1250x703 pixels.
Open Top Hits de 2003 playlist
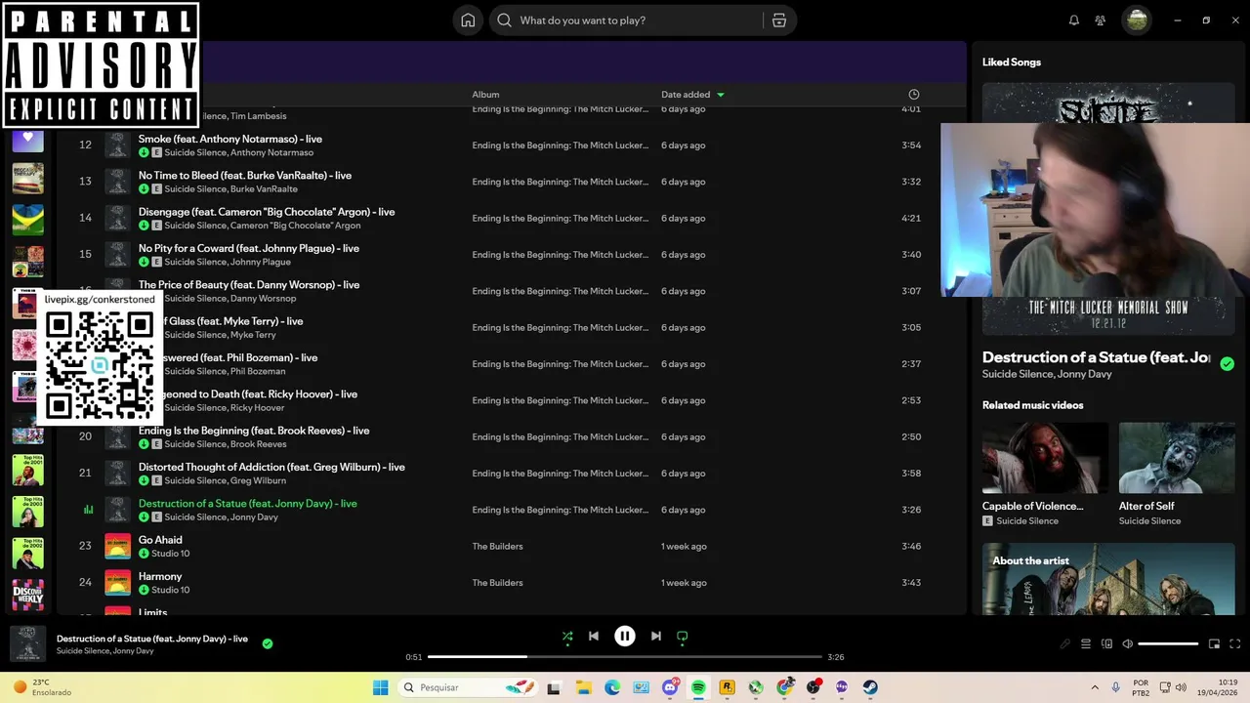click(x=27, y=512)
